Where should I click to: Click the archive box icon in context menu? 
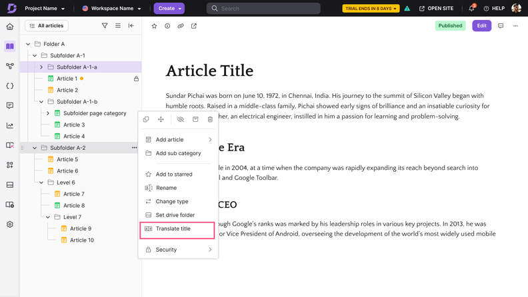[195, 119]
